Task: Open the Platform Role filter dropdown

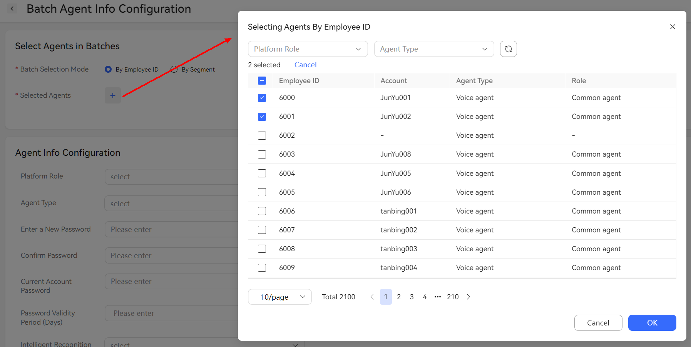Action: 308,49
